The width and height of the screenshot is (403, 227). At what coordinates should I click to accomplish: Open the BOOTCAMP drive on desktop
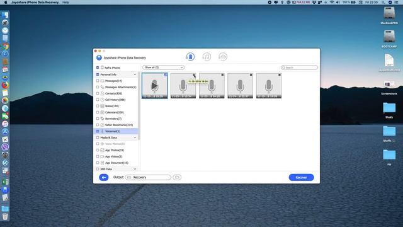point(389,37)
